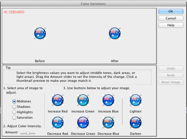Click the 'Amount:' label
Viewport: 187px width, 139px height.
pyautogui.click(x=12, y=132)
